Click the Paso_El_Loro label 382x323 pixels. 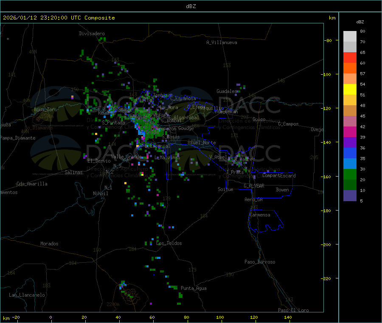(x=293, y=310)
